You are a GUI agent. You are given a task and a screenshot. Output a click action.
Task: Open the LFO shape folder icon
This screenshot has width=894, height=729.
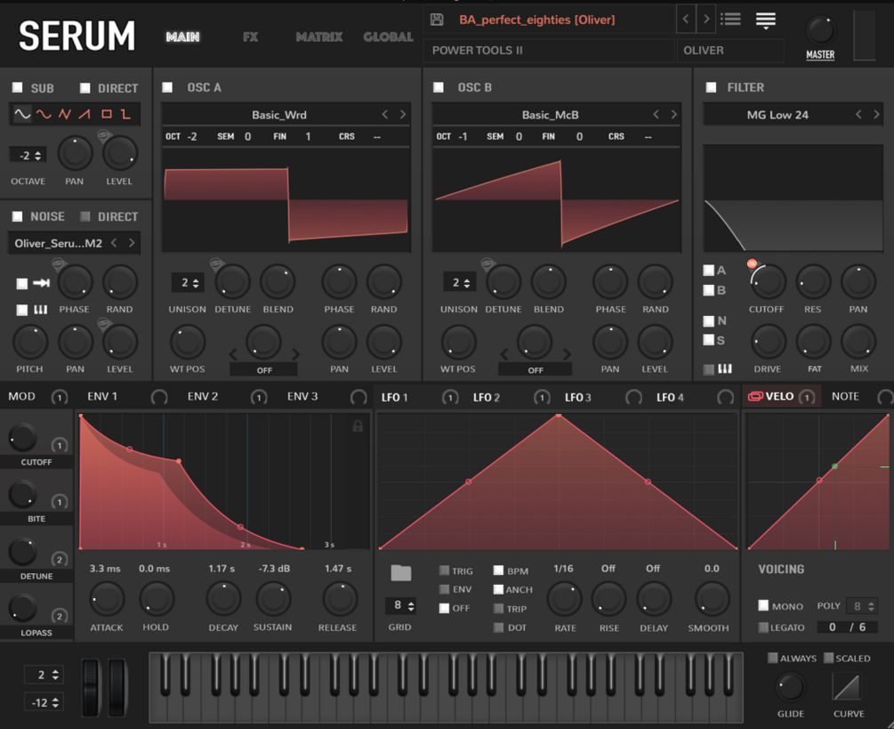click(401, 572)
